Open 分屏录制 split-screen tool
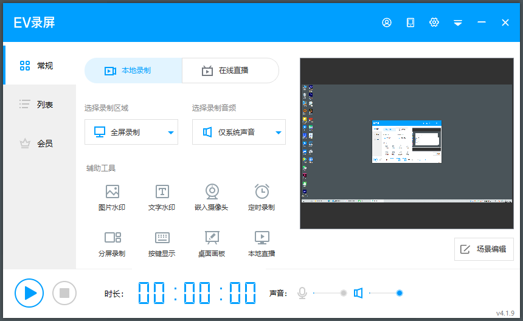The image size is (523, 321). click(112, 244)
